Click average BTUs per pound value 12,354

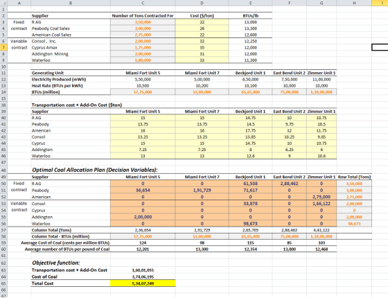[250, 249]
